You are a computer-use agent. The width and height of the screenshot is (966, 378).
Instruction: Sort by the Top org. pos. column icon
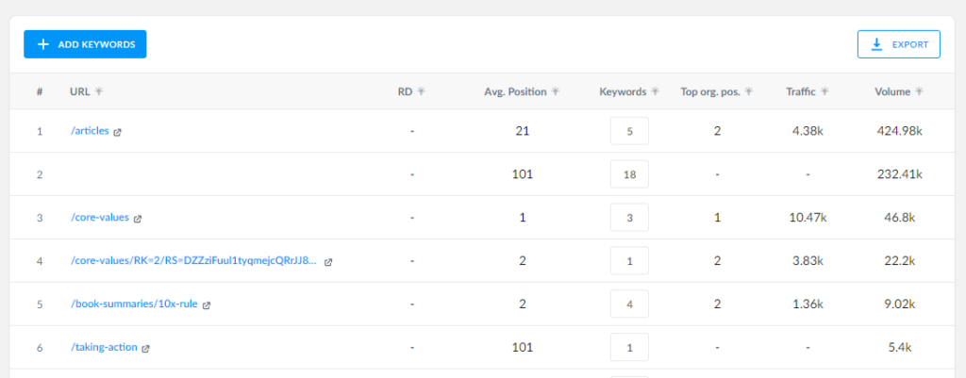click(749, 91)
